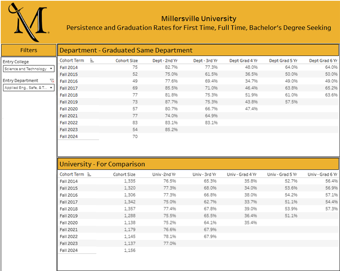The image size is (340, 271).
Task: Click the Cohort Size header in Department table
Action: click(127, 61)
